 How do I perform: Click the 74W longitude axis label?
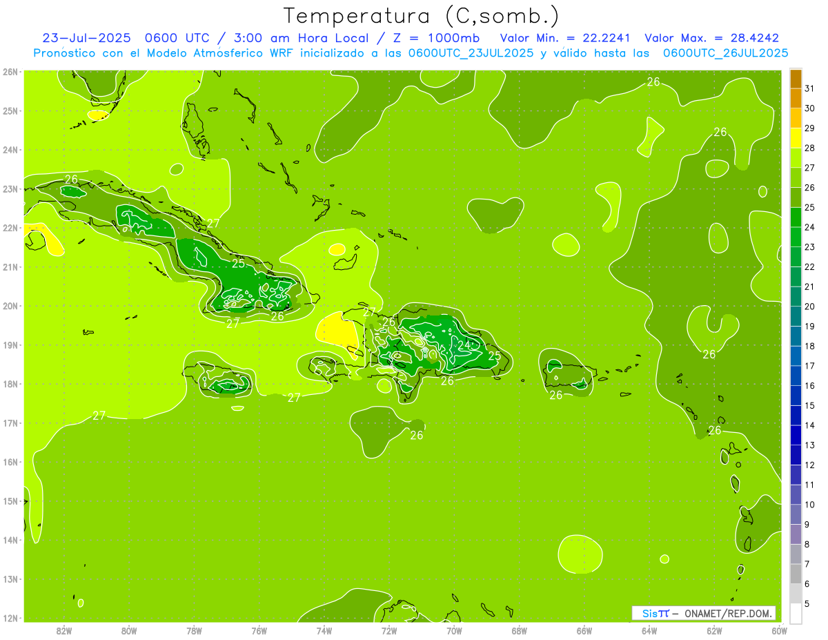point(324,630)
